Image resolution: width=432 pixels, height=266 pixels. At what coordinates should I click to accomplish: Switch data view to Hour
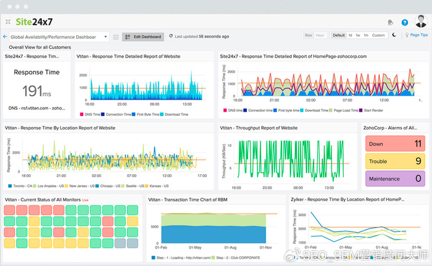(320, 35)
